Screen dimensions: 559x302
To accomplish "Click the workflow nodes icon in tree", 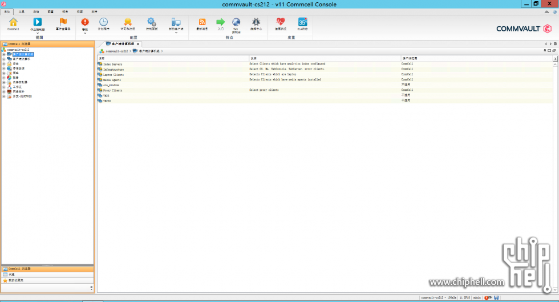I will click(9, 87).
